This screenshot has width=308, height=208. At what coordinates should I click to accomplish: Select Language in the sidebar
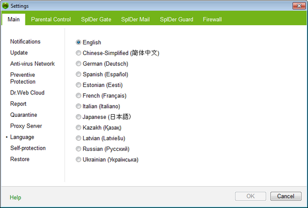22,137
